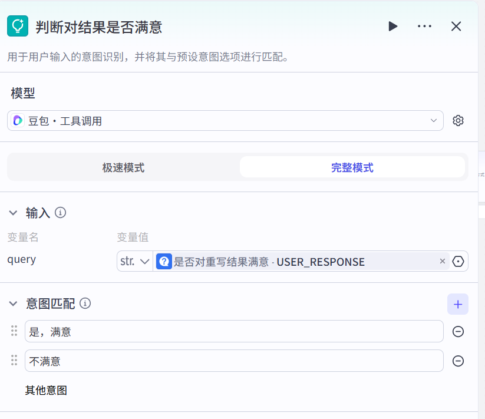Switch to 完整模式 tab
Screen dimensions: 485x419
point(352,167)
